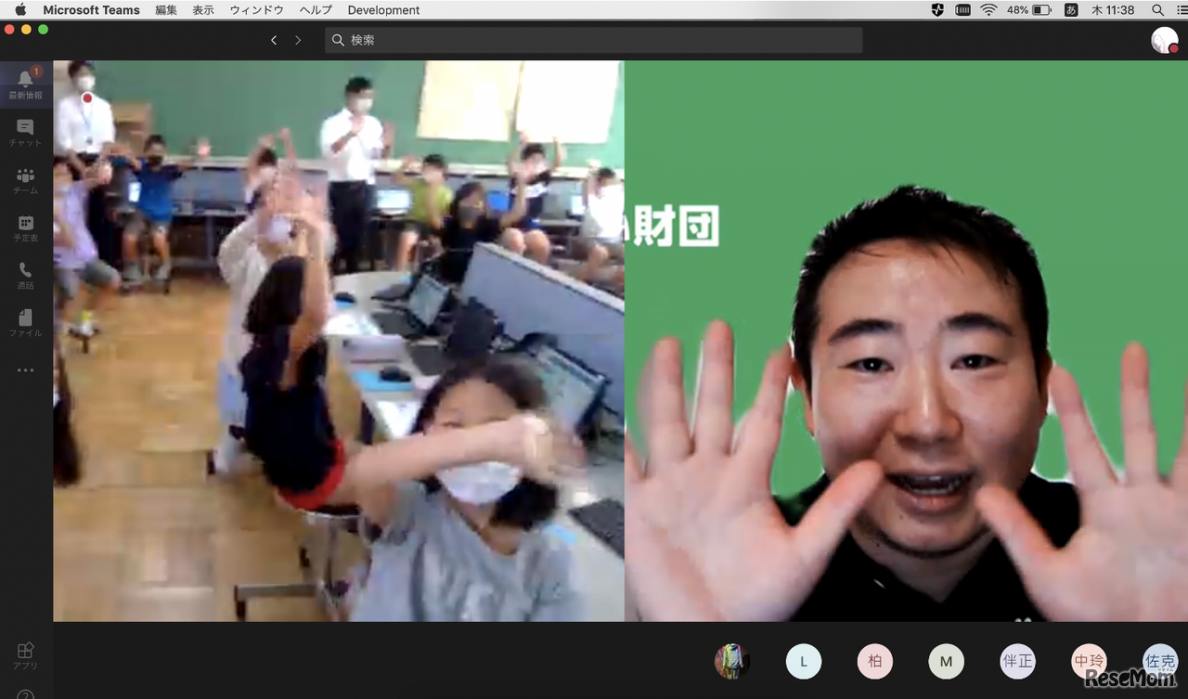Image resolution: width=1188 pixels, height=699 pixels.
Task: Select the photo avatar participant
Action: pyautogui.click(x=732, y=662)
